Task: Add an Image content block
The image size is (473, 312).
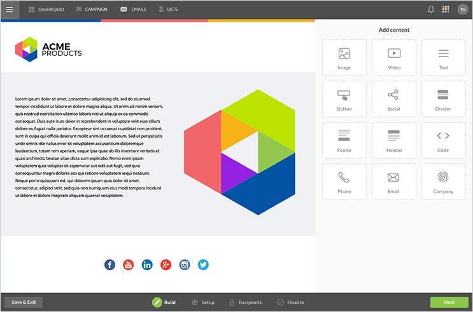Action: pyautogui.click(x=344, y=58)
